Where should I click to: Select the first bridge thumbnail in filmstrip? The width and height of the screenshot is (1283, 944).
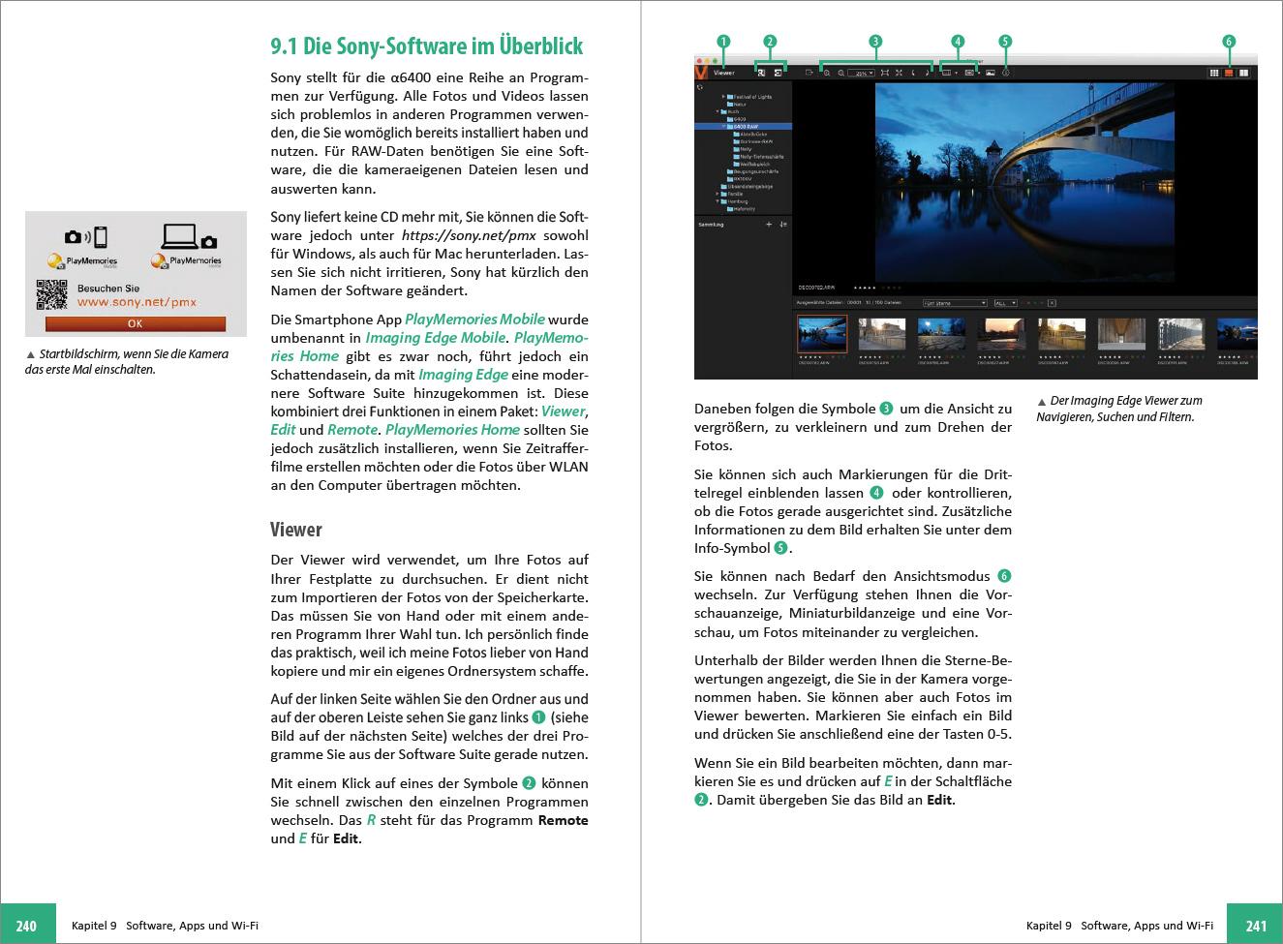click(821, 334)
